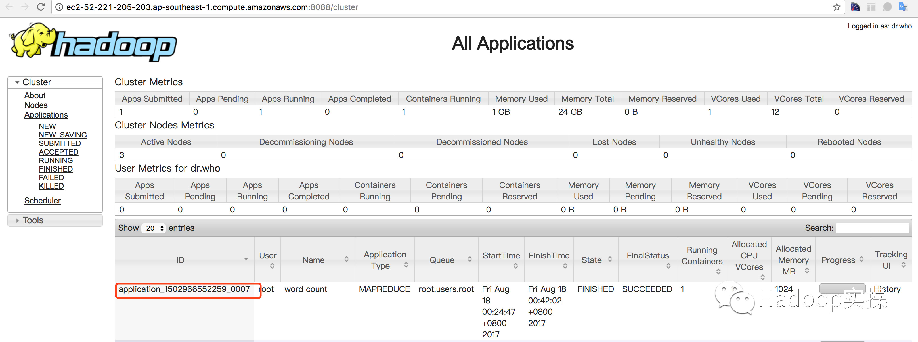Filter applications by ACCEPTED state
Viewport: 918px width, 342px height.
[x=58, y=152]
